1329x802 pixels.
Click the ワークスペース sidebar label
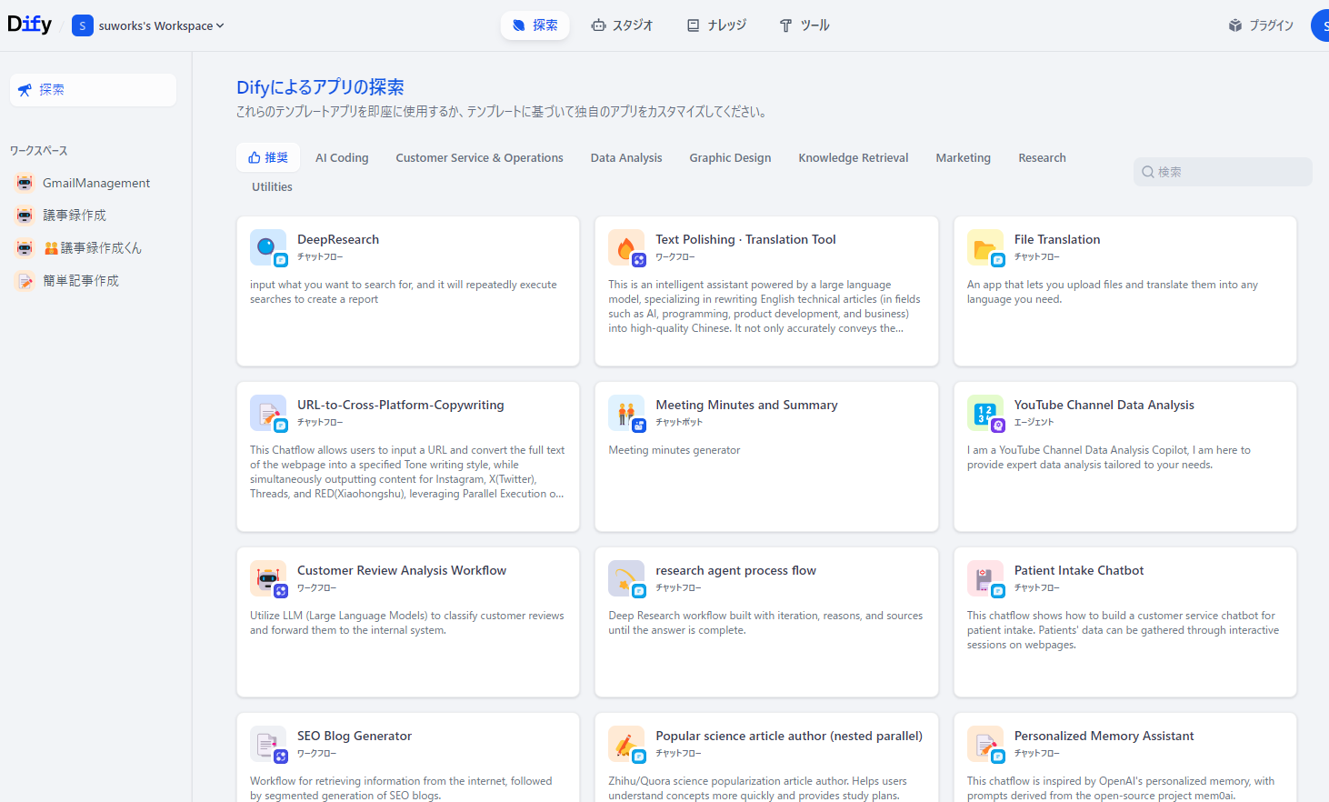39,151
